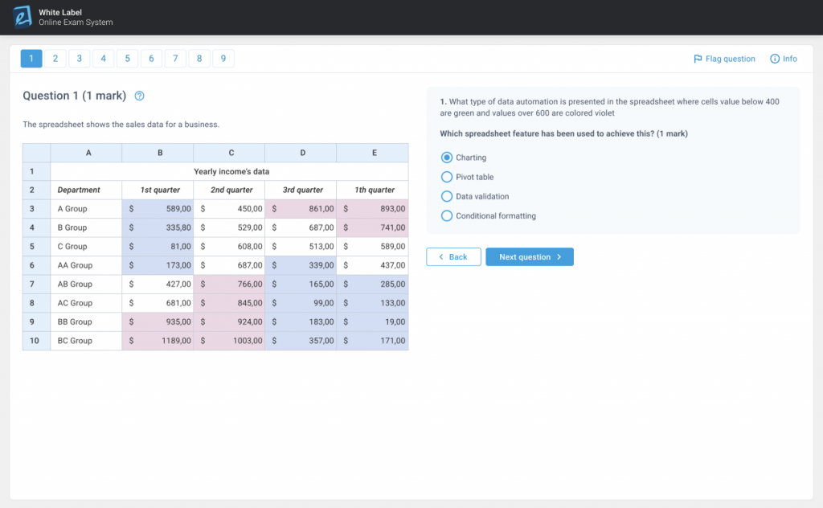Click the flag icon beside Flag question
Image resolution: width=823 pixels, height=508 pixels.
(x=698, y=58)
